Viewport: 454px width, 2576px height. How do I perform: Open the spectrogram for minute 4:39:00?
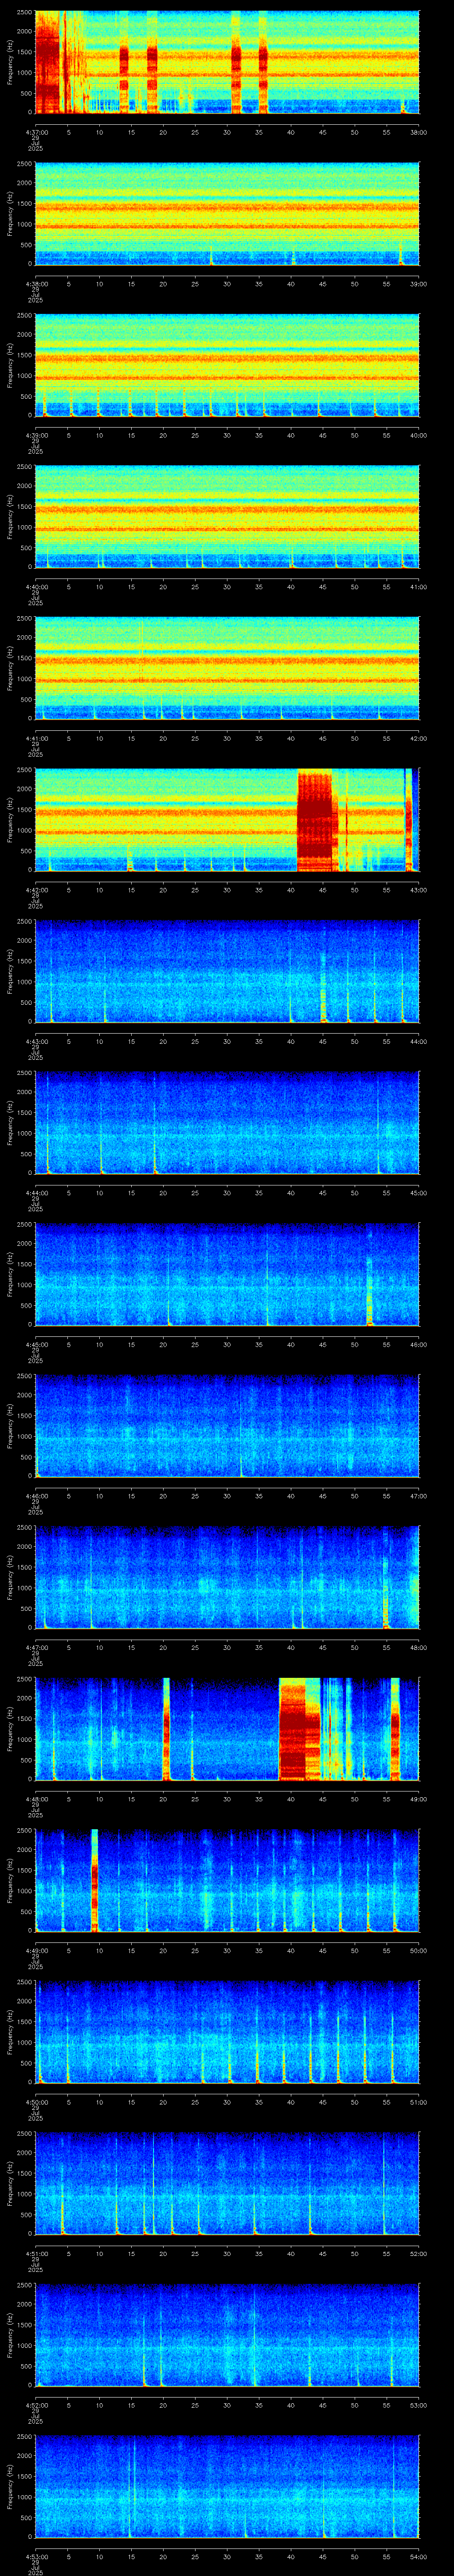pyautogui.click(x=227, y=365)
